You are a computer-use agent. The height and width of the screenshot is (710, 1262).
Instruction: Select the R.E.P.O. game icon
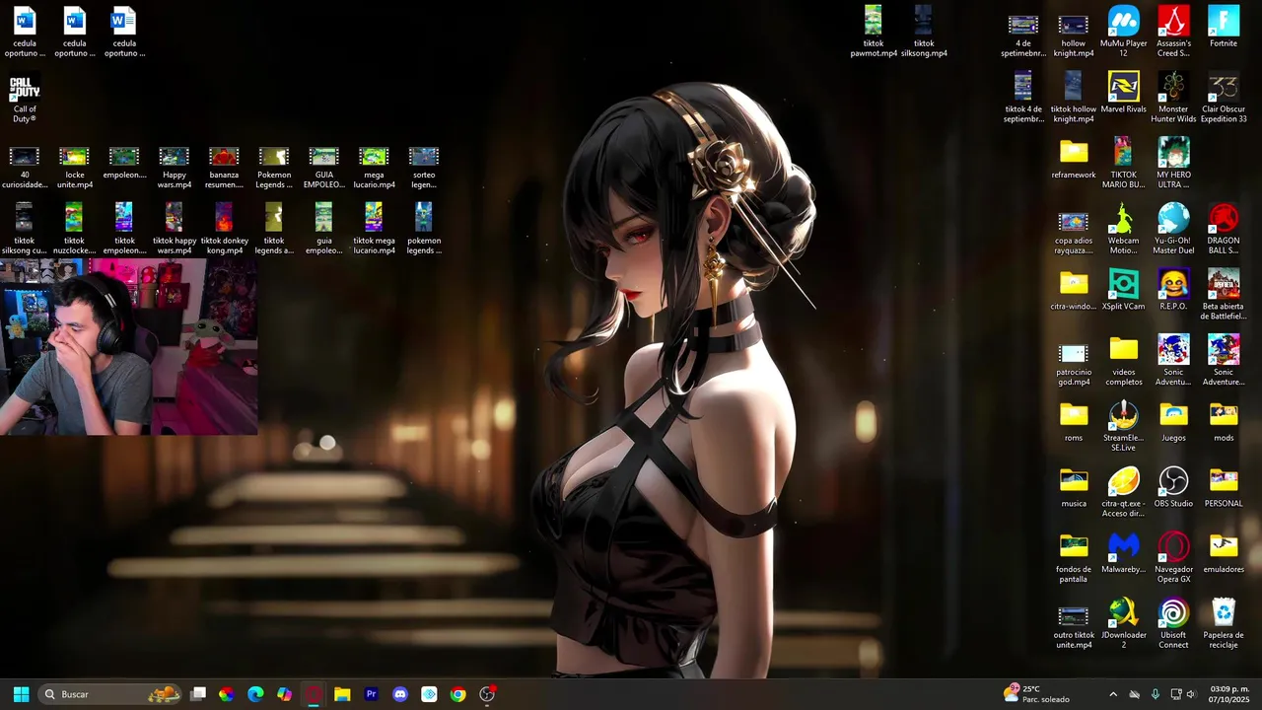coord(1173,291)
